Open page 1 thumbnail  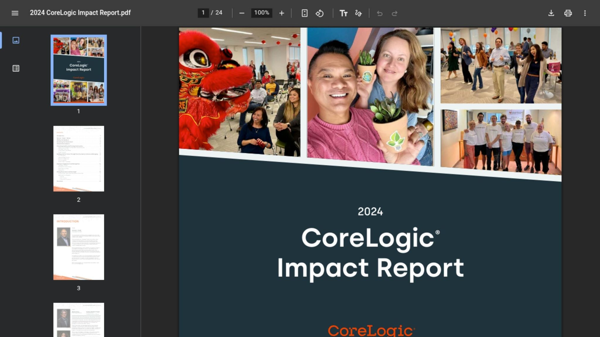tap(79, 70)
